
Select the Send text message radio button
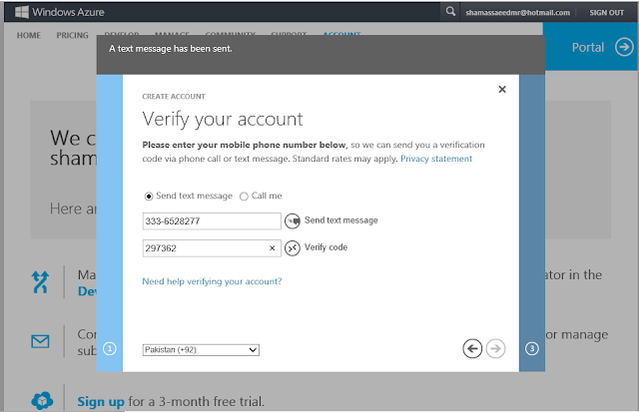149,197
